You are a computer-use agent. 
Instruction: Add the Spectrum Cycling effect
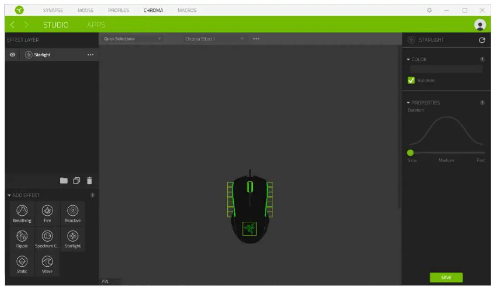(x=47, y=239)
